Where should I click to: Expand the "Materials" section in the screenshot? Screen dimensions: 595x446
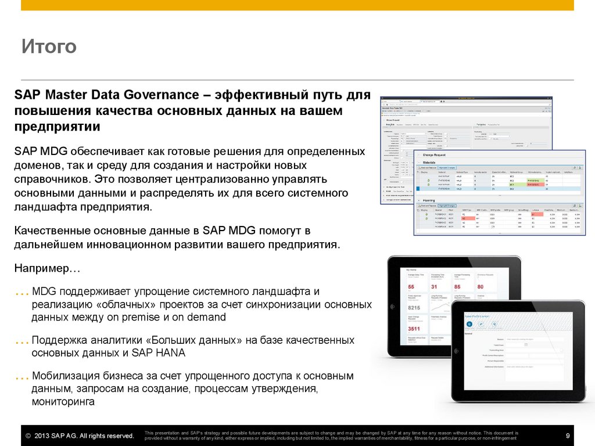point(420,163)
